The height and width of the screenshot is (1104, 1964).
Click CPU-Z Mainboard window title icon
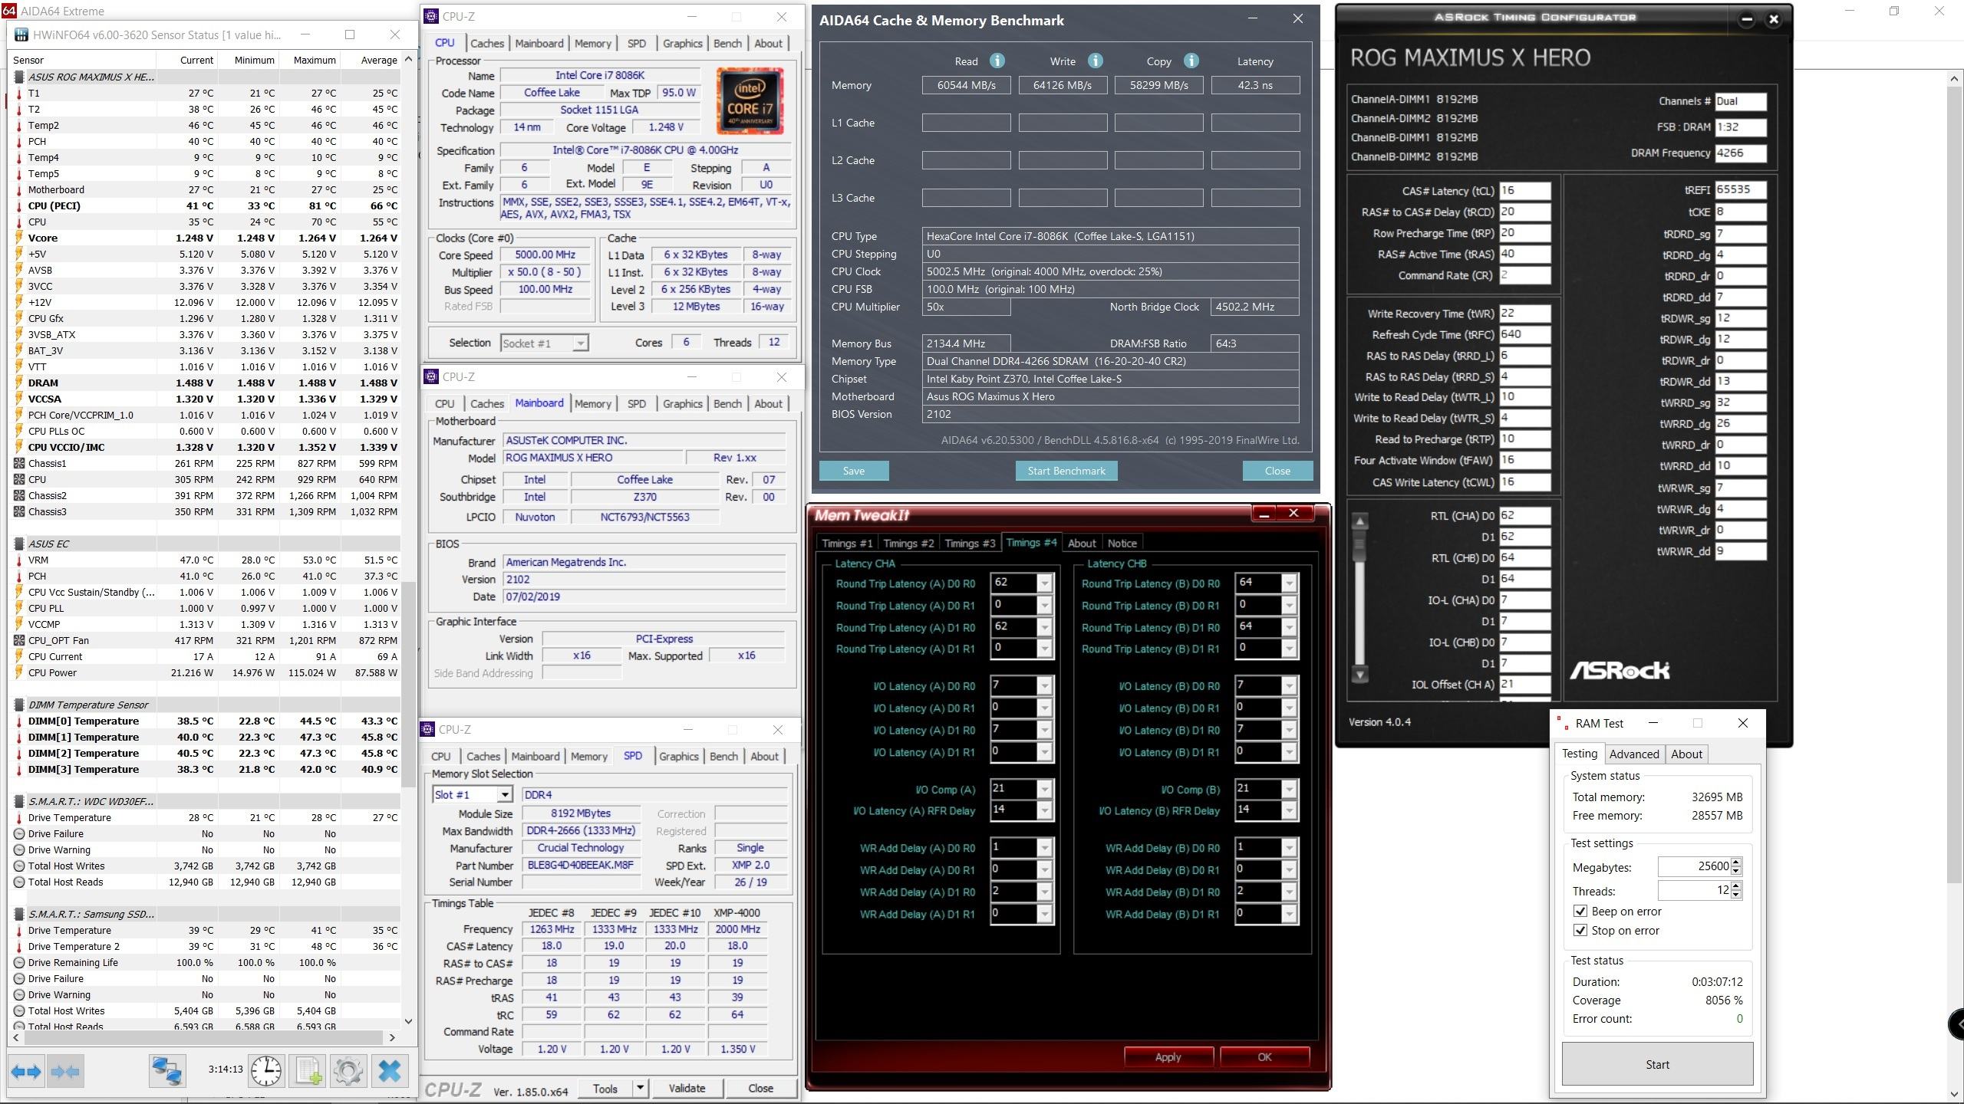431,376
